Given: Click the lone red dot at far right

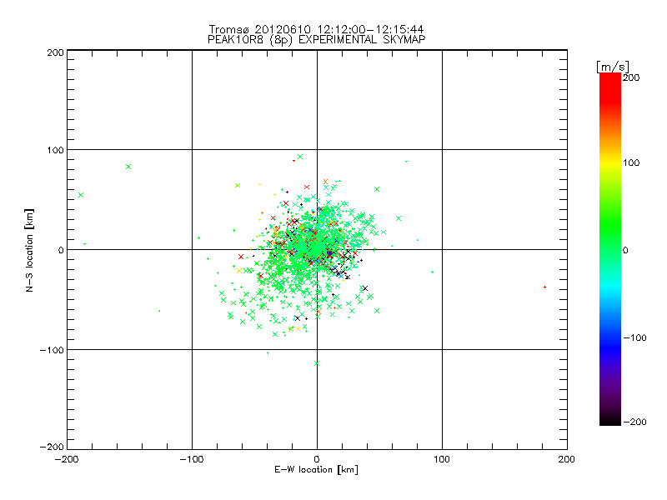Looking at the screenshot, I should [545, 287].
